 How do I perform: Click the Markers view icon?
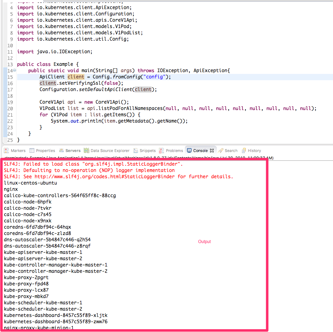click(6, 150)
